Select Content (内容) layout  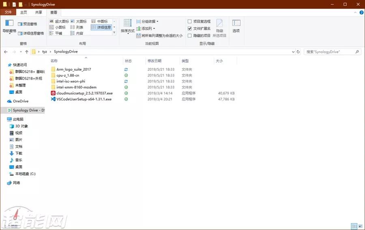77,34
